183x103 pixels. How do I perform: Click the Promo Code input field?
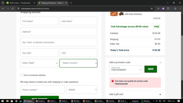[126, 70]
